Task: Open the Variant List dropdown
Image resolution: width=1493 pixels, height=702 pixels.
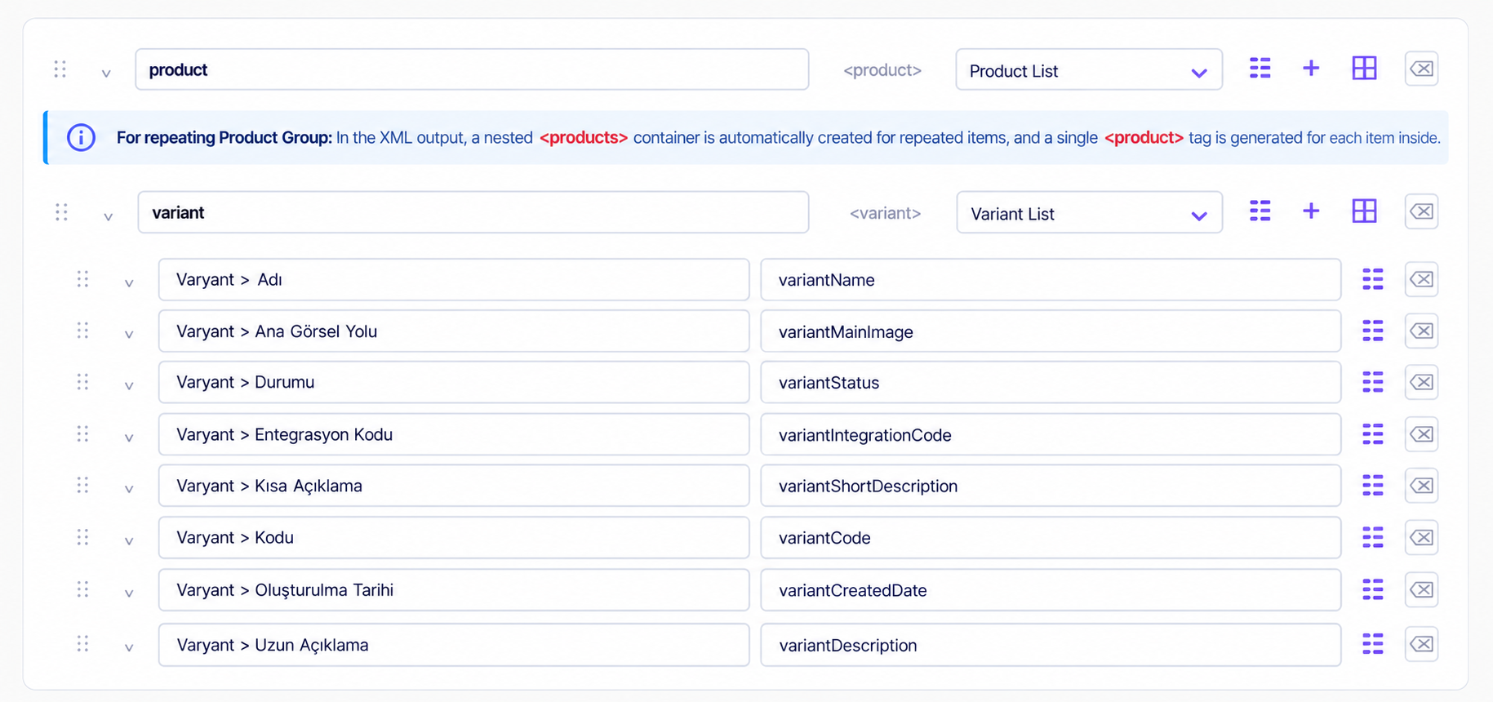Action: (1089, 212)
